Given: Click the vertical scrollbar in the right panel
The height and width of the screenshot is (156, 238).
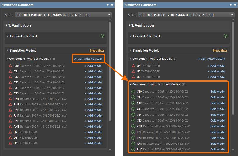Looking at the screenshot, I should [x=233, y=68].
